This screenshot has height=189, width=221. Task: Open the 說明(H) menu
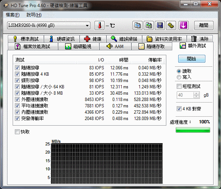click(x=34, y=15)
